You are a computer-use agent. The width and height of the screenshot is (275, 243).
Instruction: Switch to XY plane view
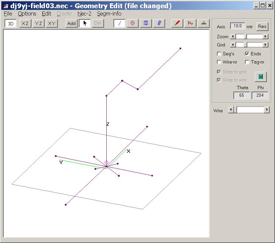click(52, 23)
